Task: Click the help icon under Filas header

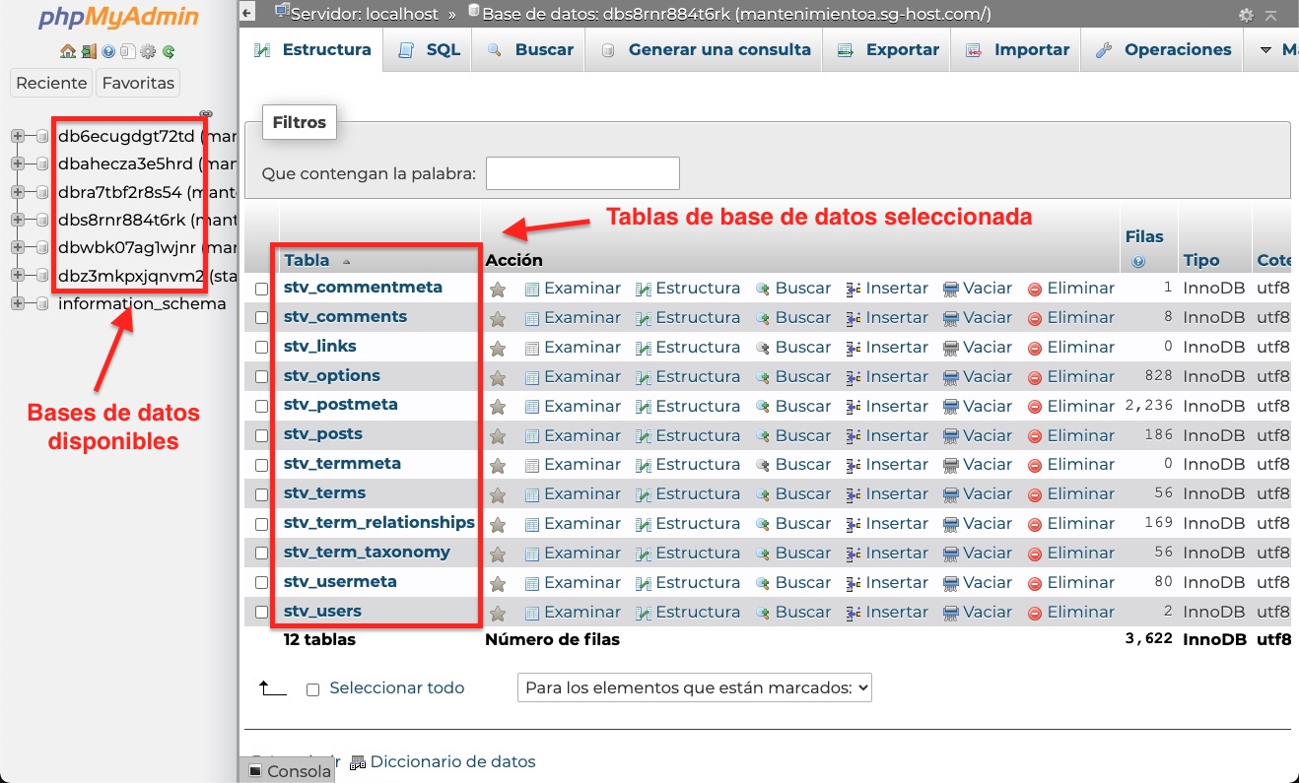Action: pyautogui.click(x=1138, y=262)
